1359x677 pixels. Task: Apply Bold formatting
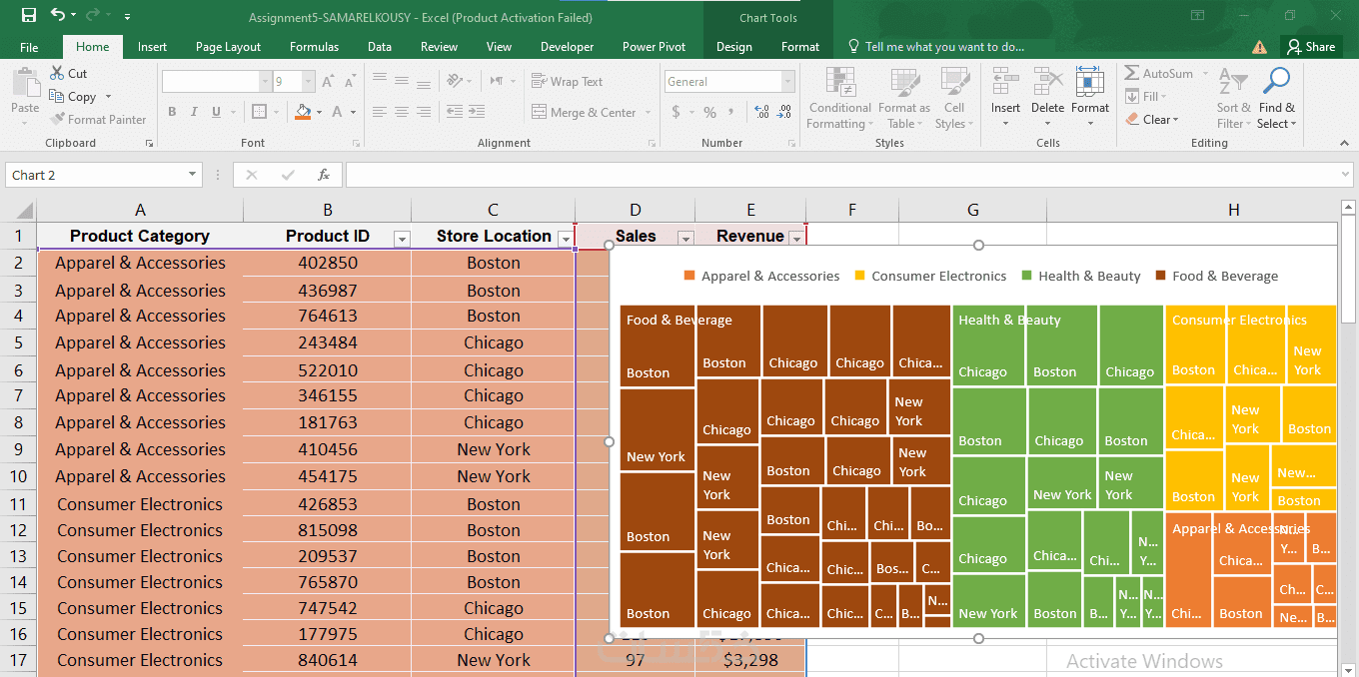[172, 112]
